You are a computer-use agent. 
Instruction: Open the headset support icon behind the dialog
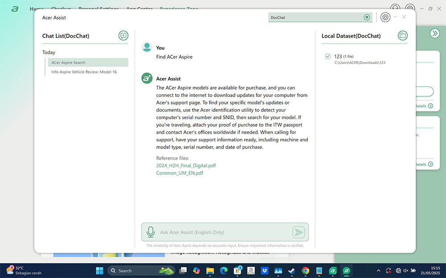point(395,7)
